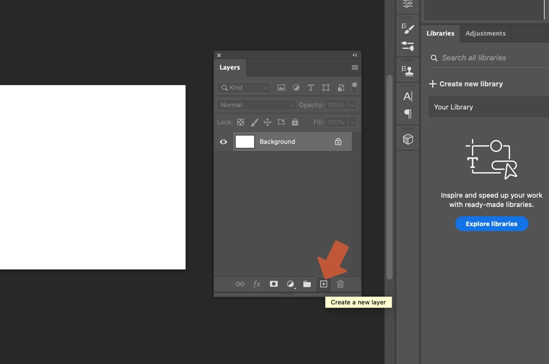Open the Clone Source panel icon
This screenshot has width=549, height=364.
[407, 70]
